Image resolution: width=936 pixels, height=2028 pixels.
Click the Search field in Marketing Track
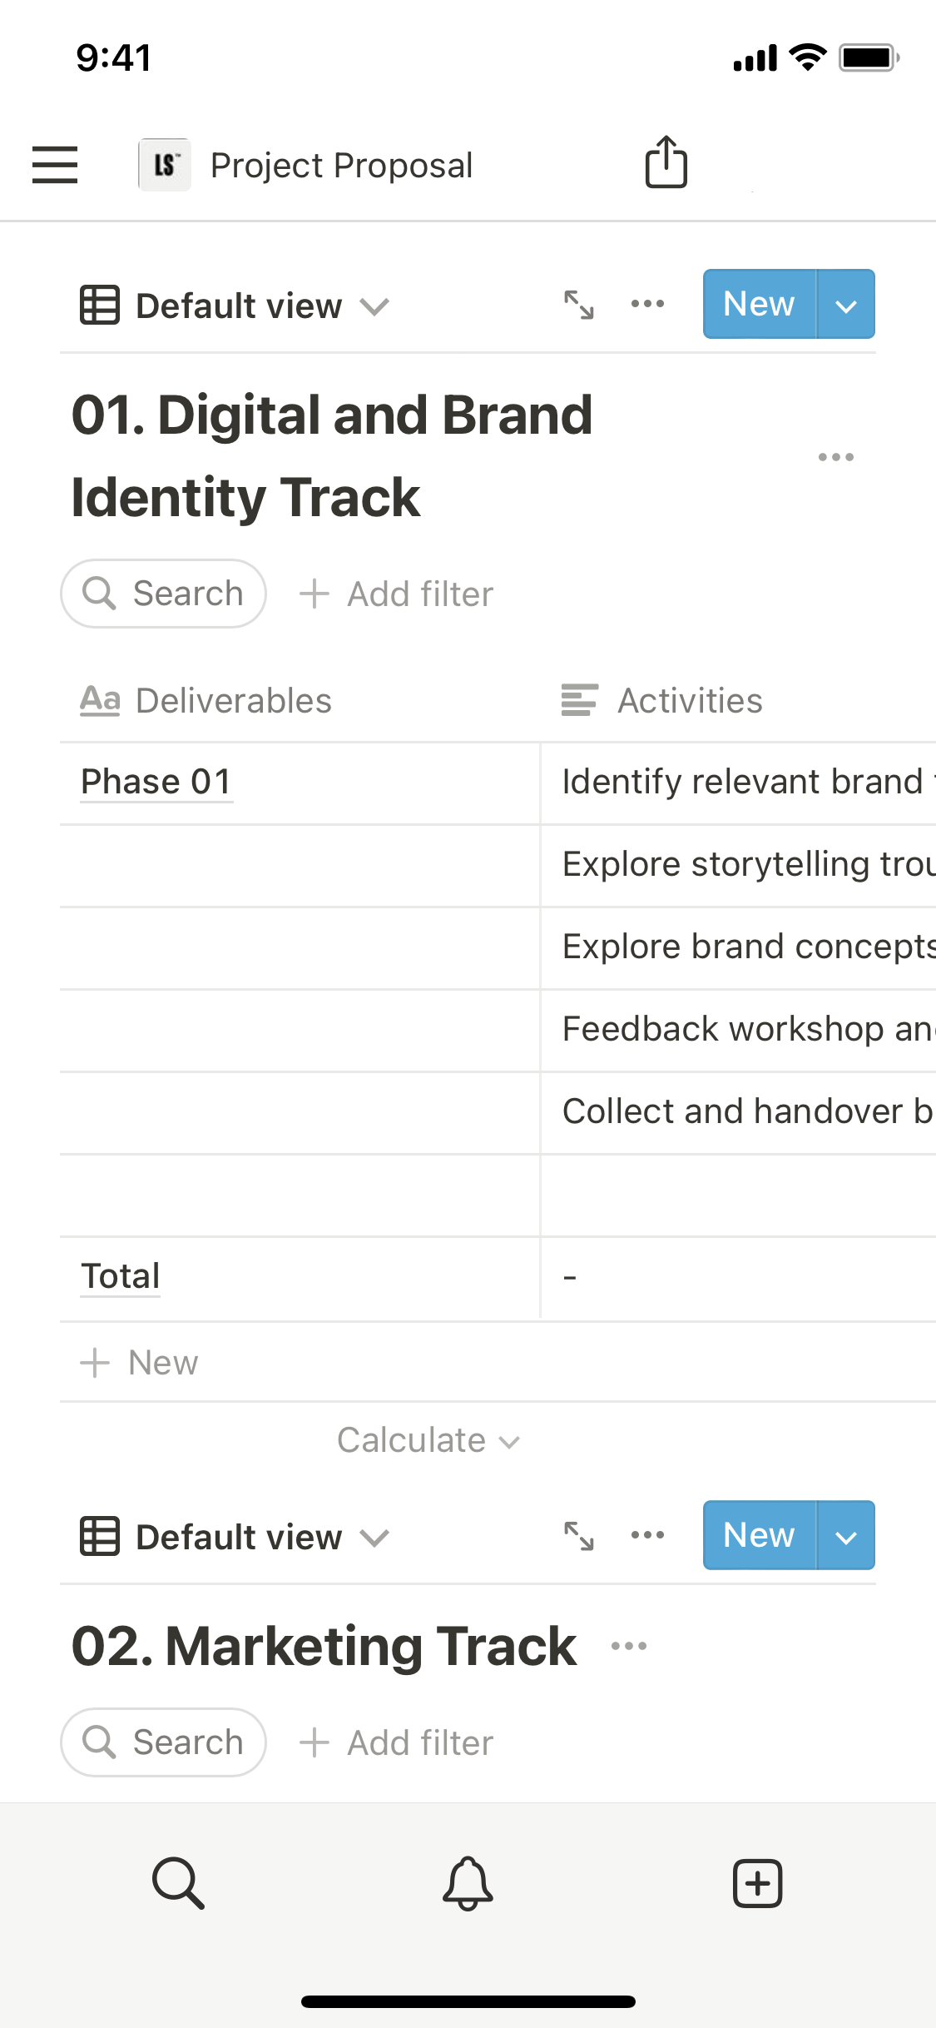click(164, 1742)
